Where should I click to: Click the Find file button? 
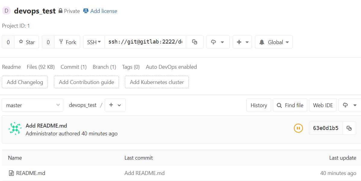click(290, 105)
